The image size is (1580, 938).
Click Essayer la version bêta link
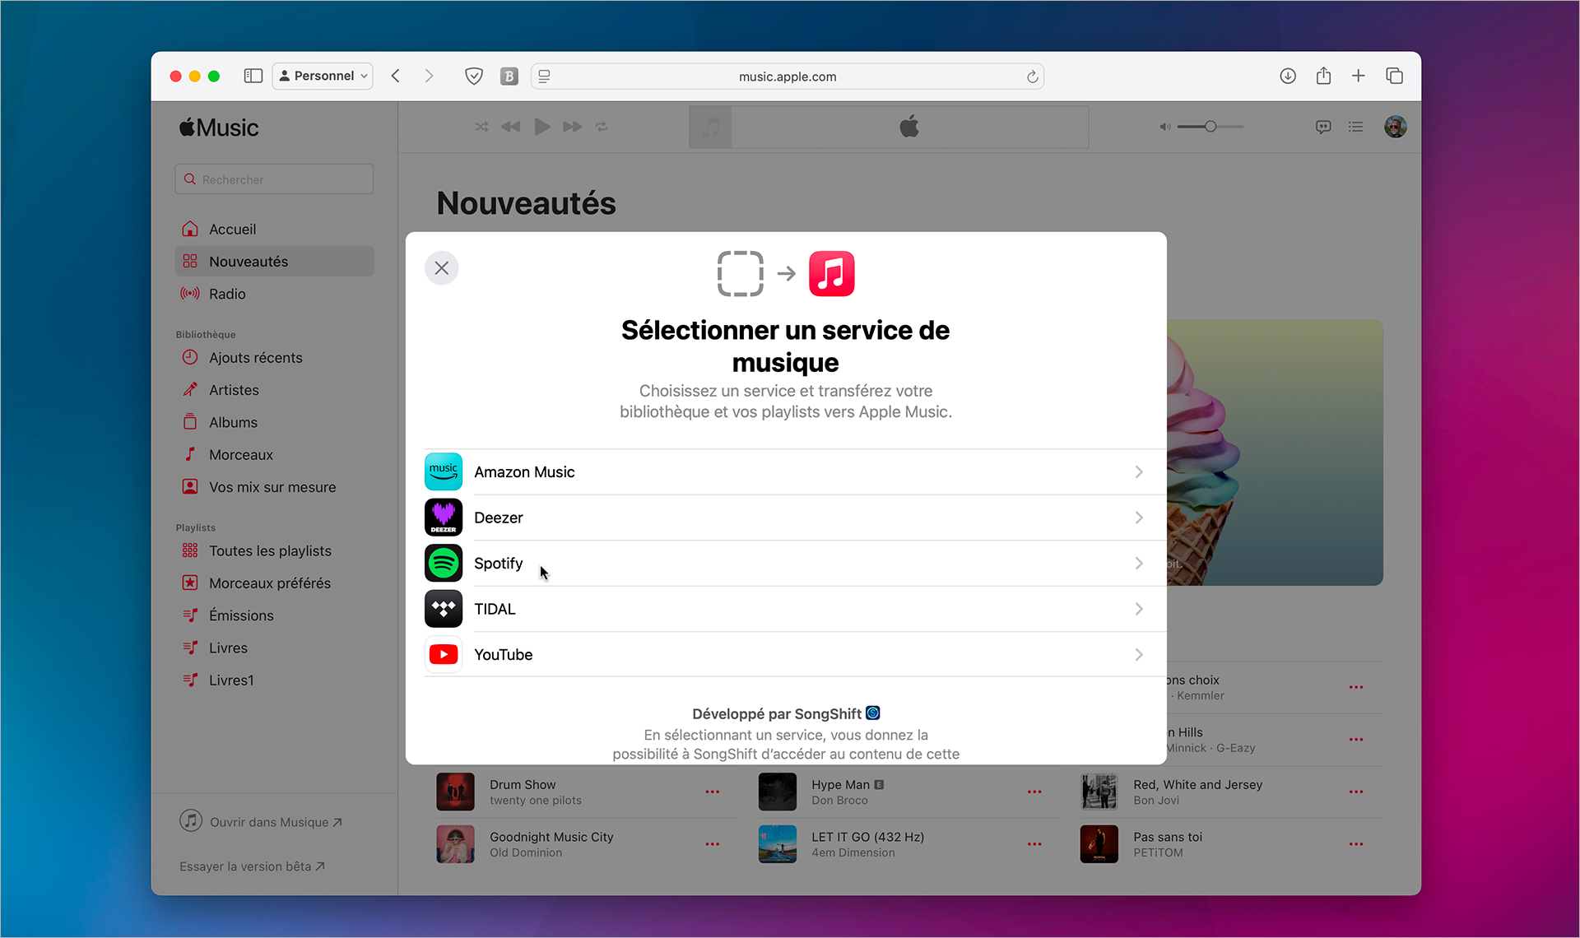(252, 866)
